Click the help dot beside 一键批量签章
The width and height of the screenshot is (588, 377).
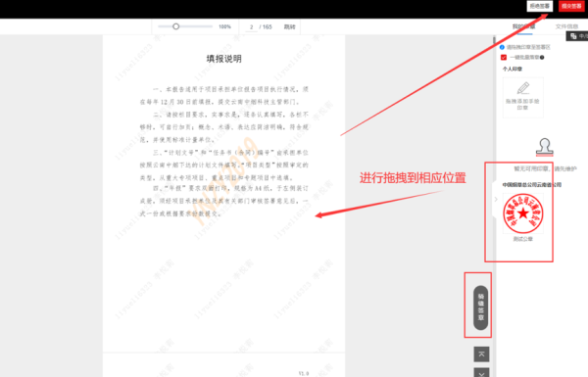tap(542, 58)
